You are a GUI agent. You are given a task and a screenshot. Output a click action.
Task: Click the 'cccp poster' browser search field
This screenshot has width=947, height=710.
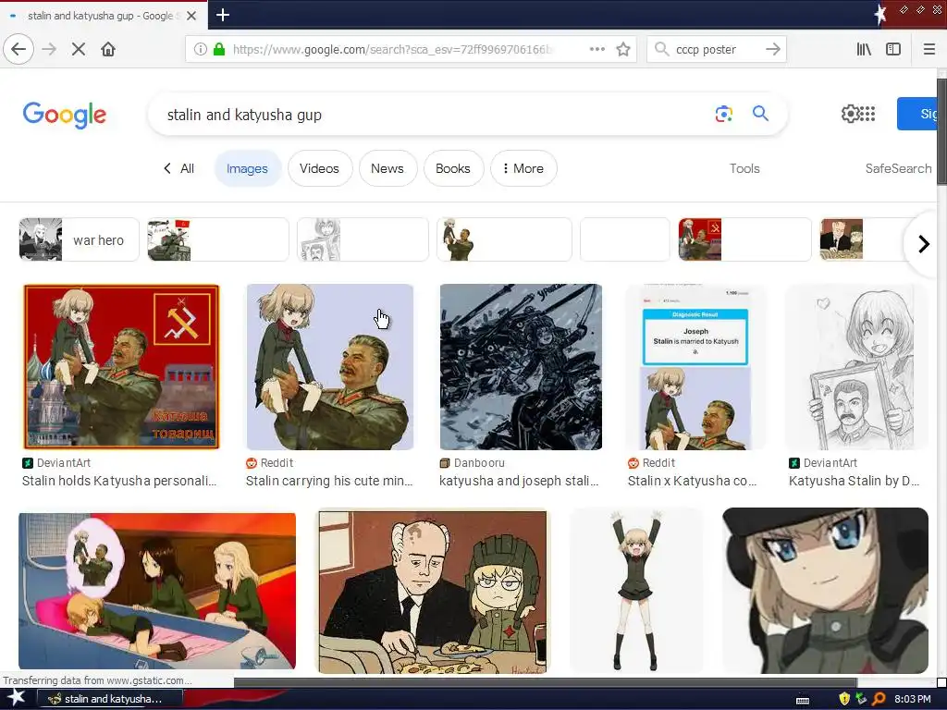pos(717,50)
